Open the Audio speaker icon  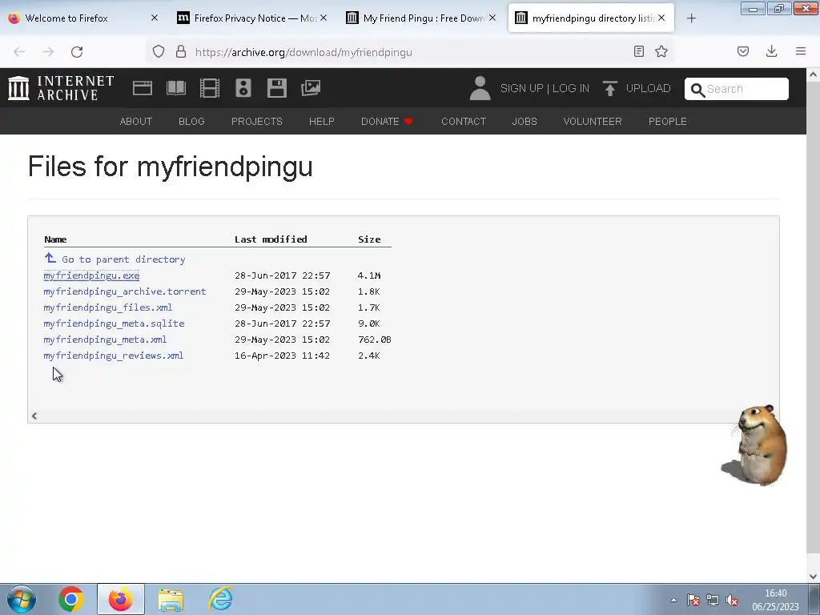(243, 88)
